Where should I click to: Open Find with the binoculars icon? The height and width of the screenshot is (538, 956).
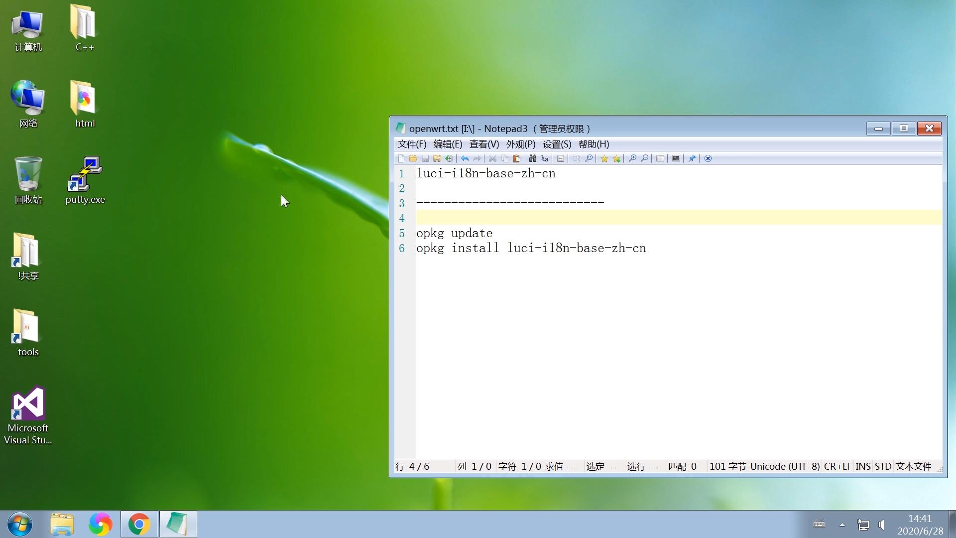coord(532,158)
